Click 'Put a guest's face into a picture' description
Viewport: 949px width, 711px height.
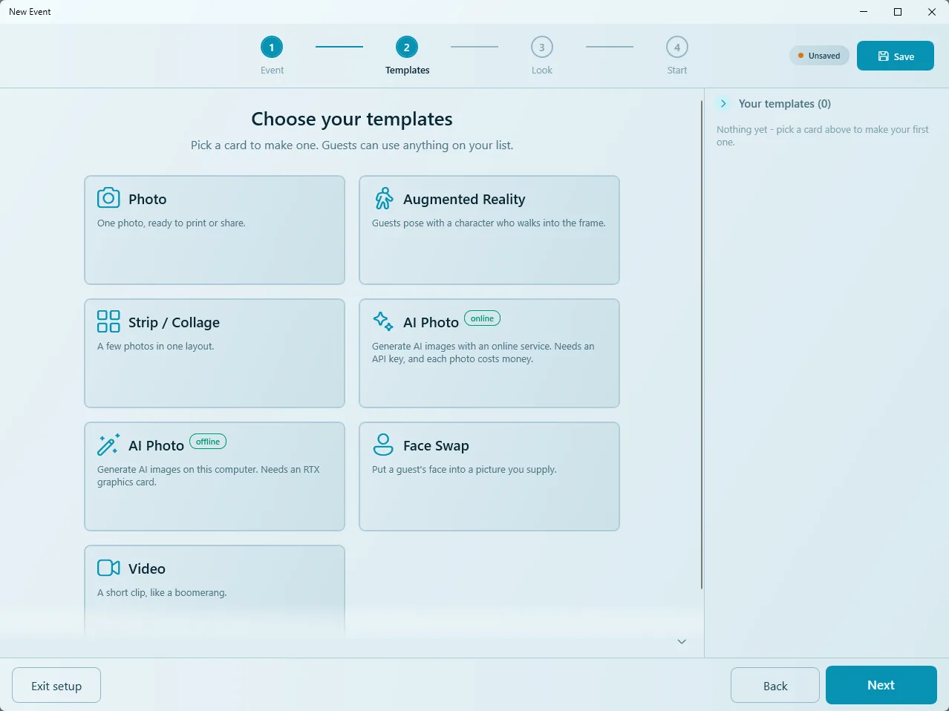tap(464, 469)
